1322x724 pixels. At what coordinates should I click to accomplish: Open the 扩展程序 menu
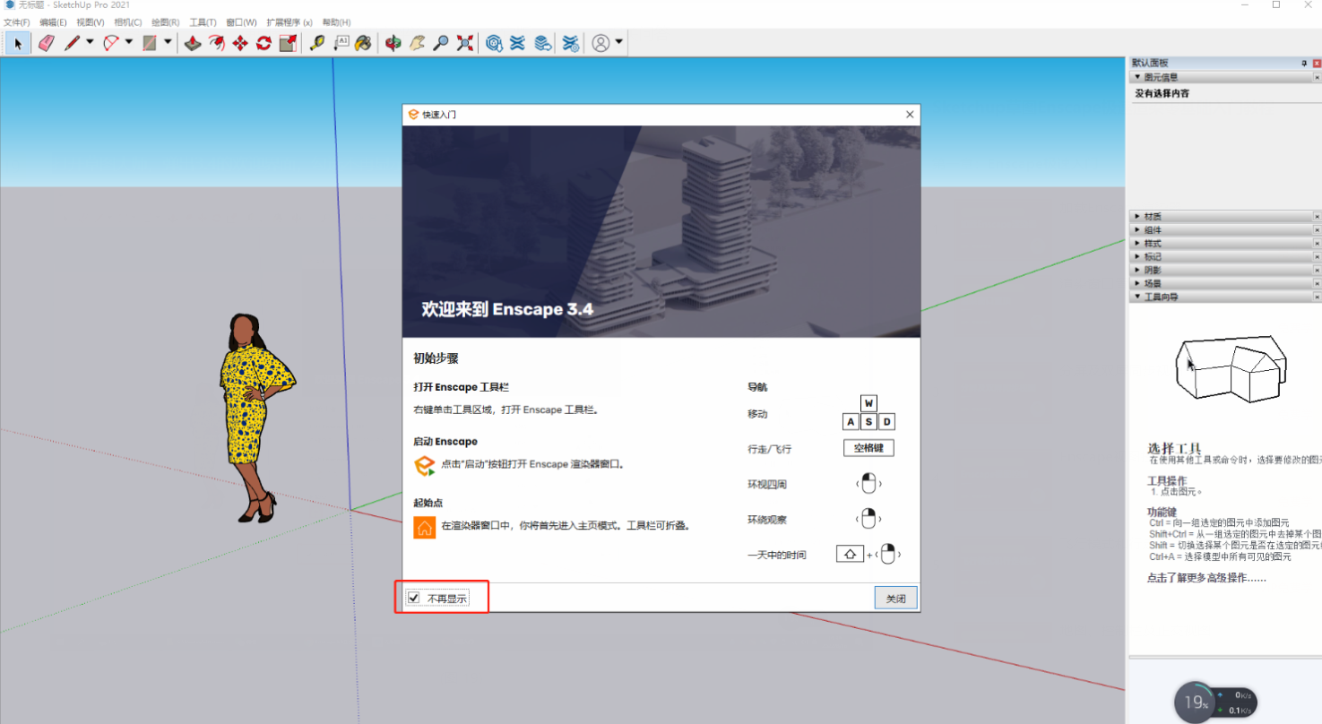click(289, 22)
